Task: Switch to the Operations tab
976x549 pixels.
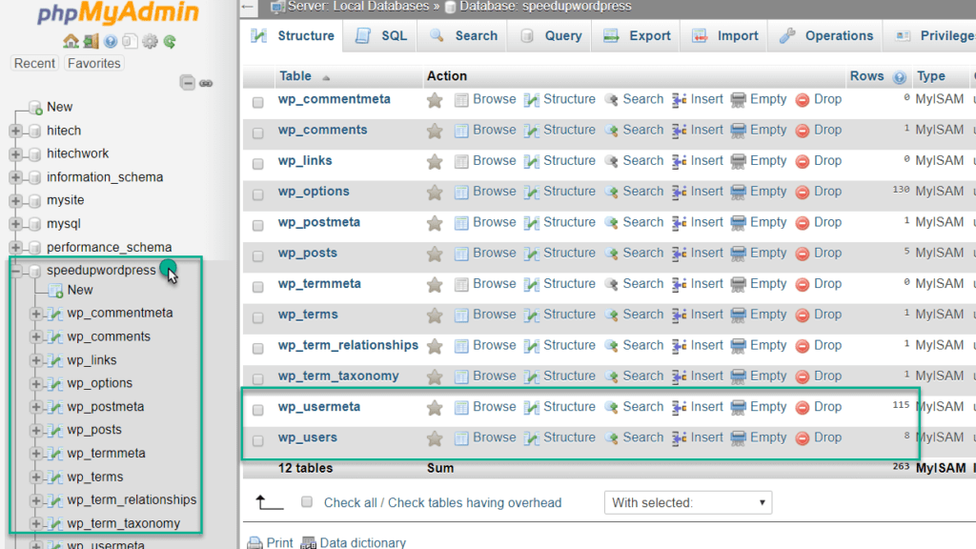Action: 826,36
